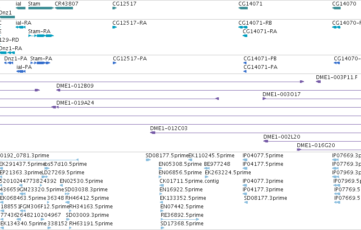Select the Stam gene feature bar

pyautogui.click(x=41, y=8)
